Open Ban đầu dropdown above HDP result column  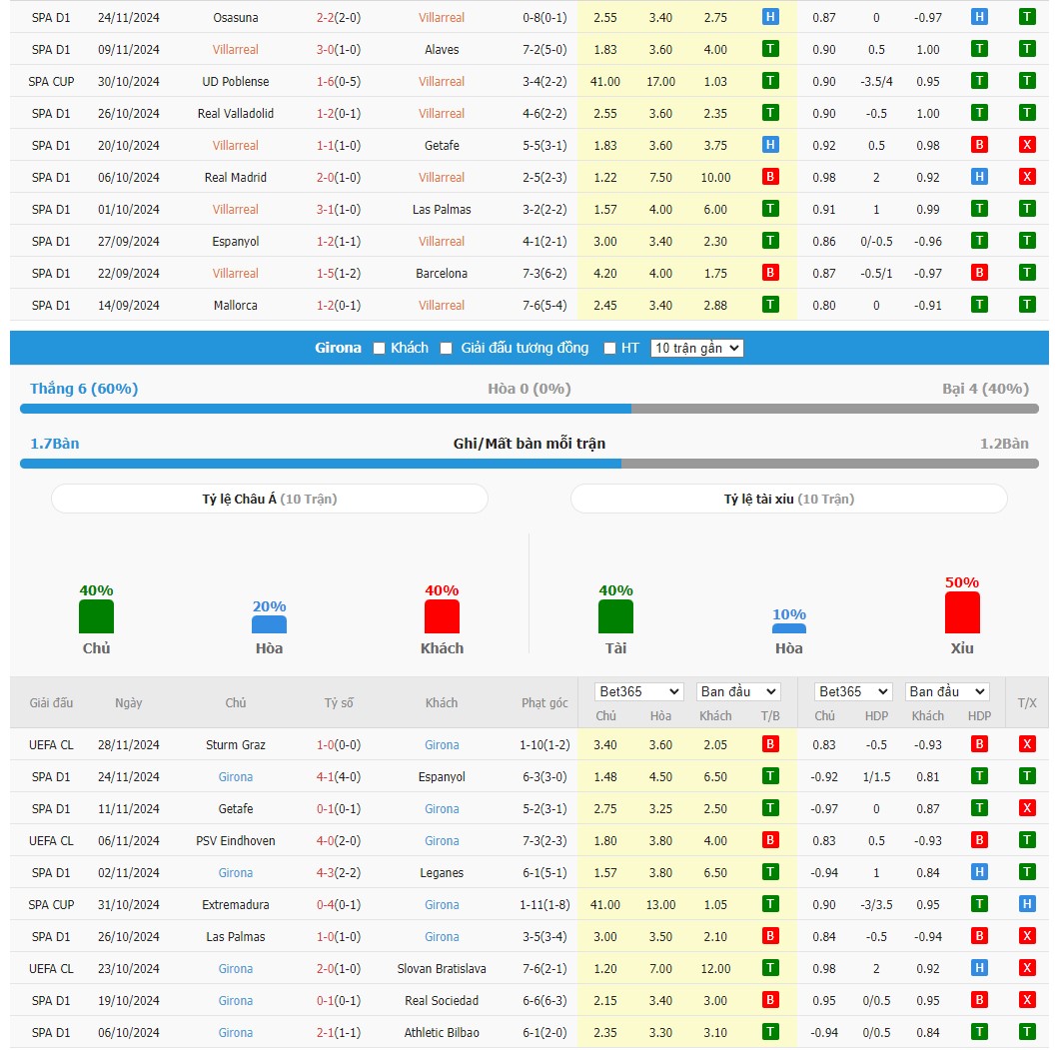tap(947, 691)
